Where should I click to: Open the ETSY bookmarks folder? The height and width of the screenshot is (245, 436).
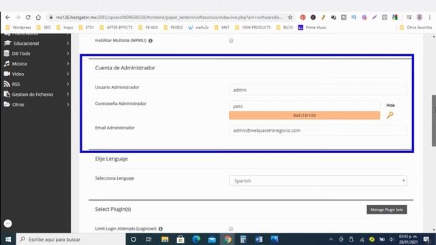(87, 27)
